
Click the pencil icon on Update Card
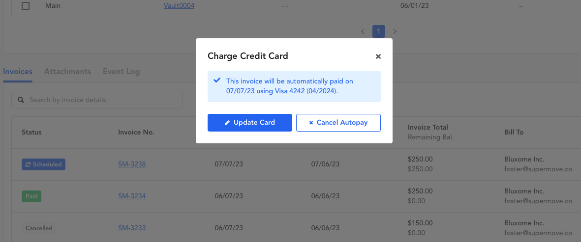227,123
